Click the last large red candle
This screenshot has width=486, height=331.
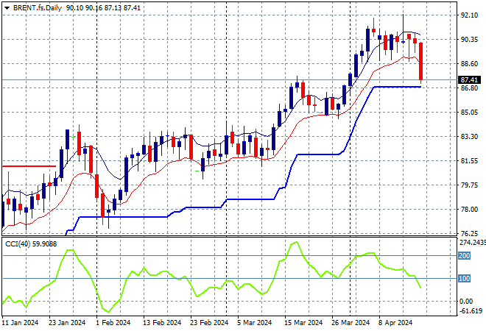pos(421,63)
